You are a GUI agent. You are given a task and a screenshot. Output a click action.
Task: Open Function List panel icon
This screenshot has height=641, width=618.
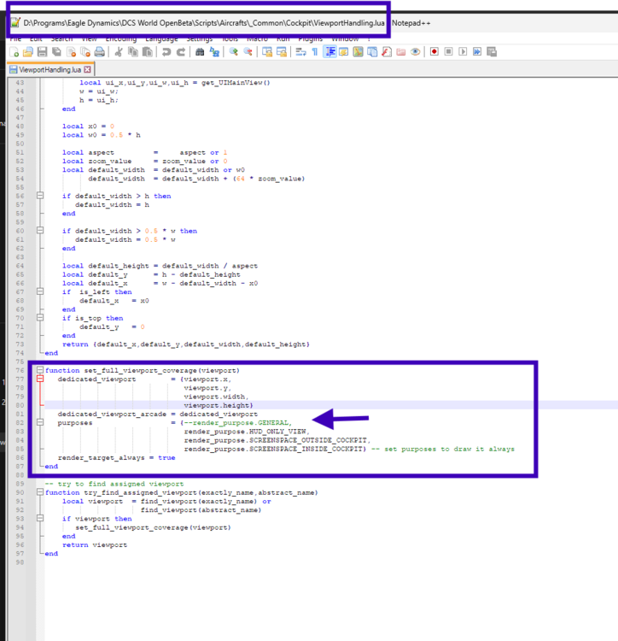click(x=387, y=52)
